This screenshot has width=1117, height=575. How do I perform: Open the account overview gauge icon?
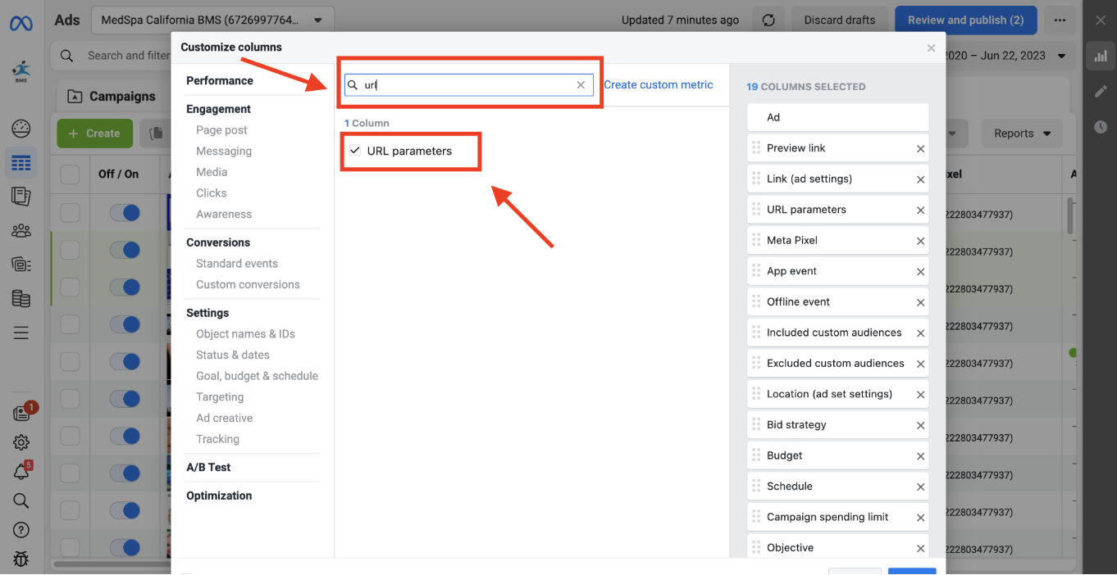click(21, 129)
